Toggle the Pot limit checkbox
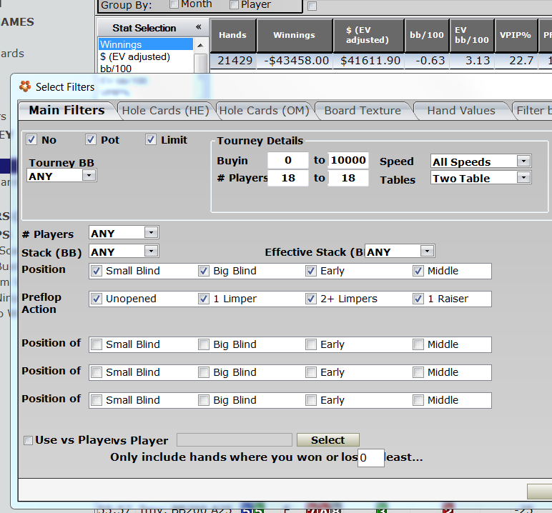 coord(91,140)
